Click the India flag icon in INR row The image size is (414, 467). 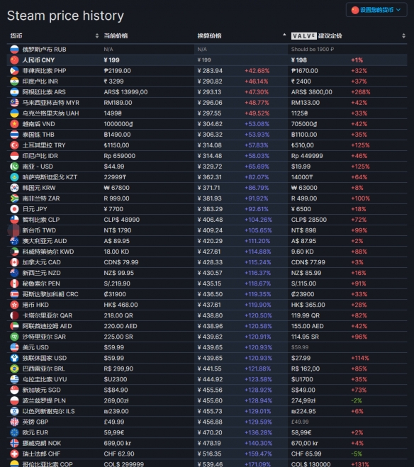[x=14, y=81]
